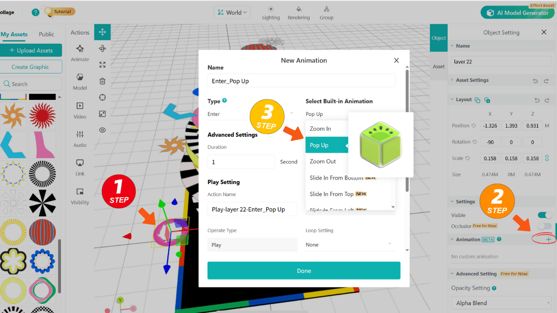The width and height of the screenshot is (557, 313).
Task: Collapse the Layout section in Object Setting
Action: coord(453,99)
